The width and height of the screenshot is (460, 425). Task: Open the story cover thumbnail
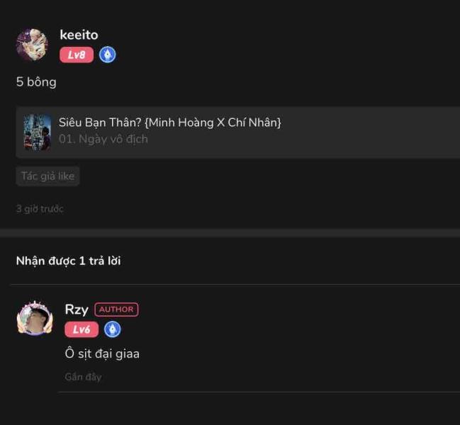[38, 132]
